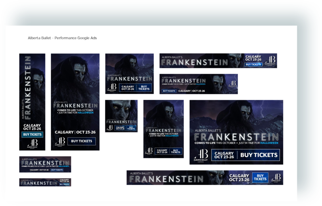The width and height of the screenshot is (322, 206).
Task: Click BUY TICKETS in the largest rectangle ad
Action: [x=259, y=155]
